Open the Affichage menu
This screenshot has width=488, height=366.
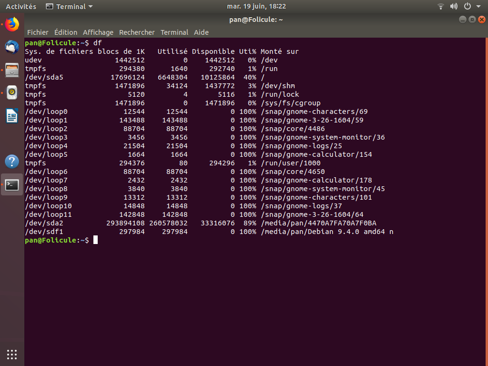pyautogui.click(x=98, y=32)
